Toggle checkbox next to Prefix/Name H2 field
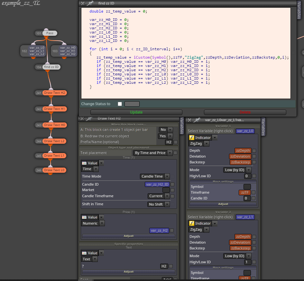 (176, 142)
